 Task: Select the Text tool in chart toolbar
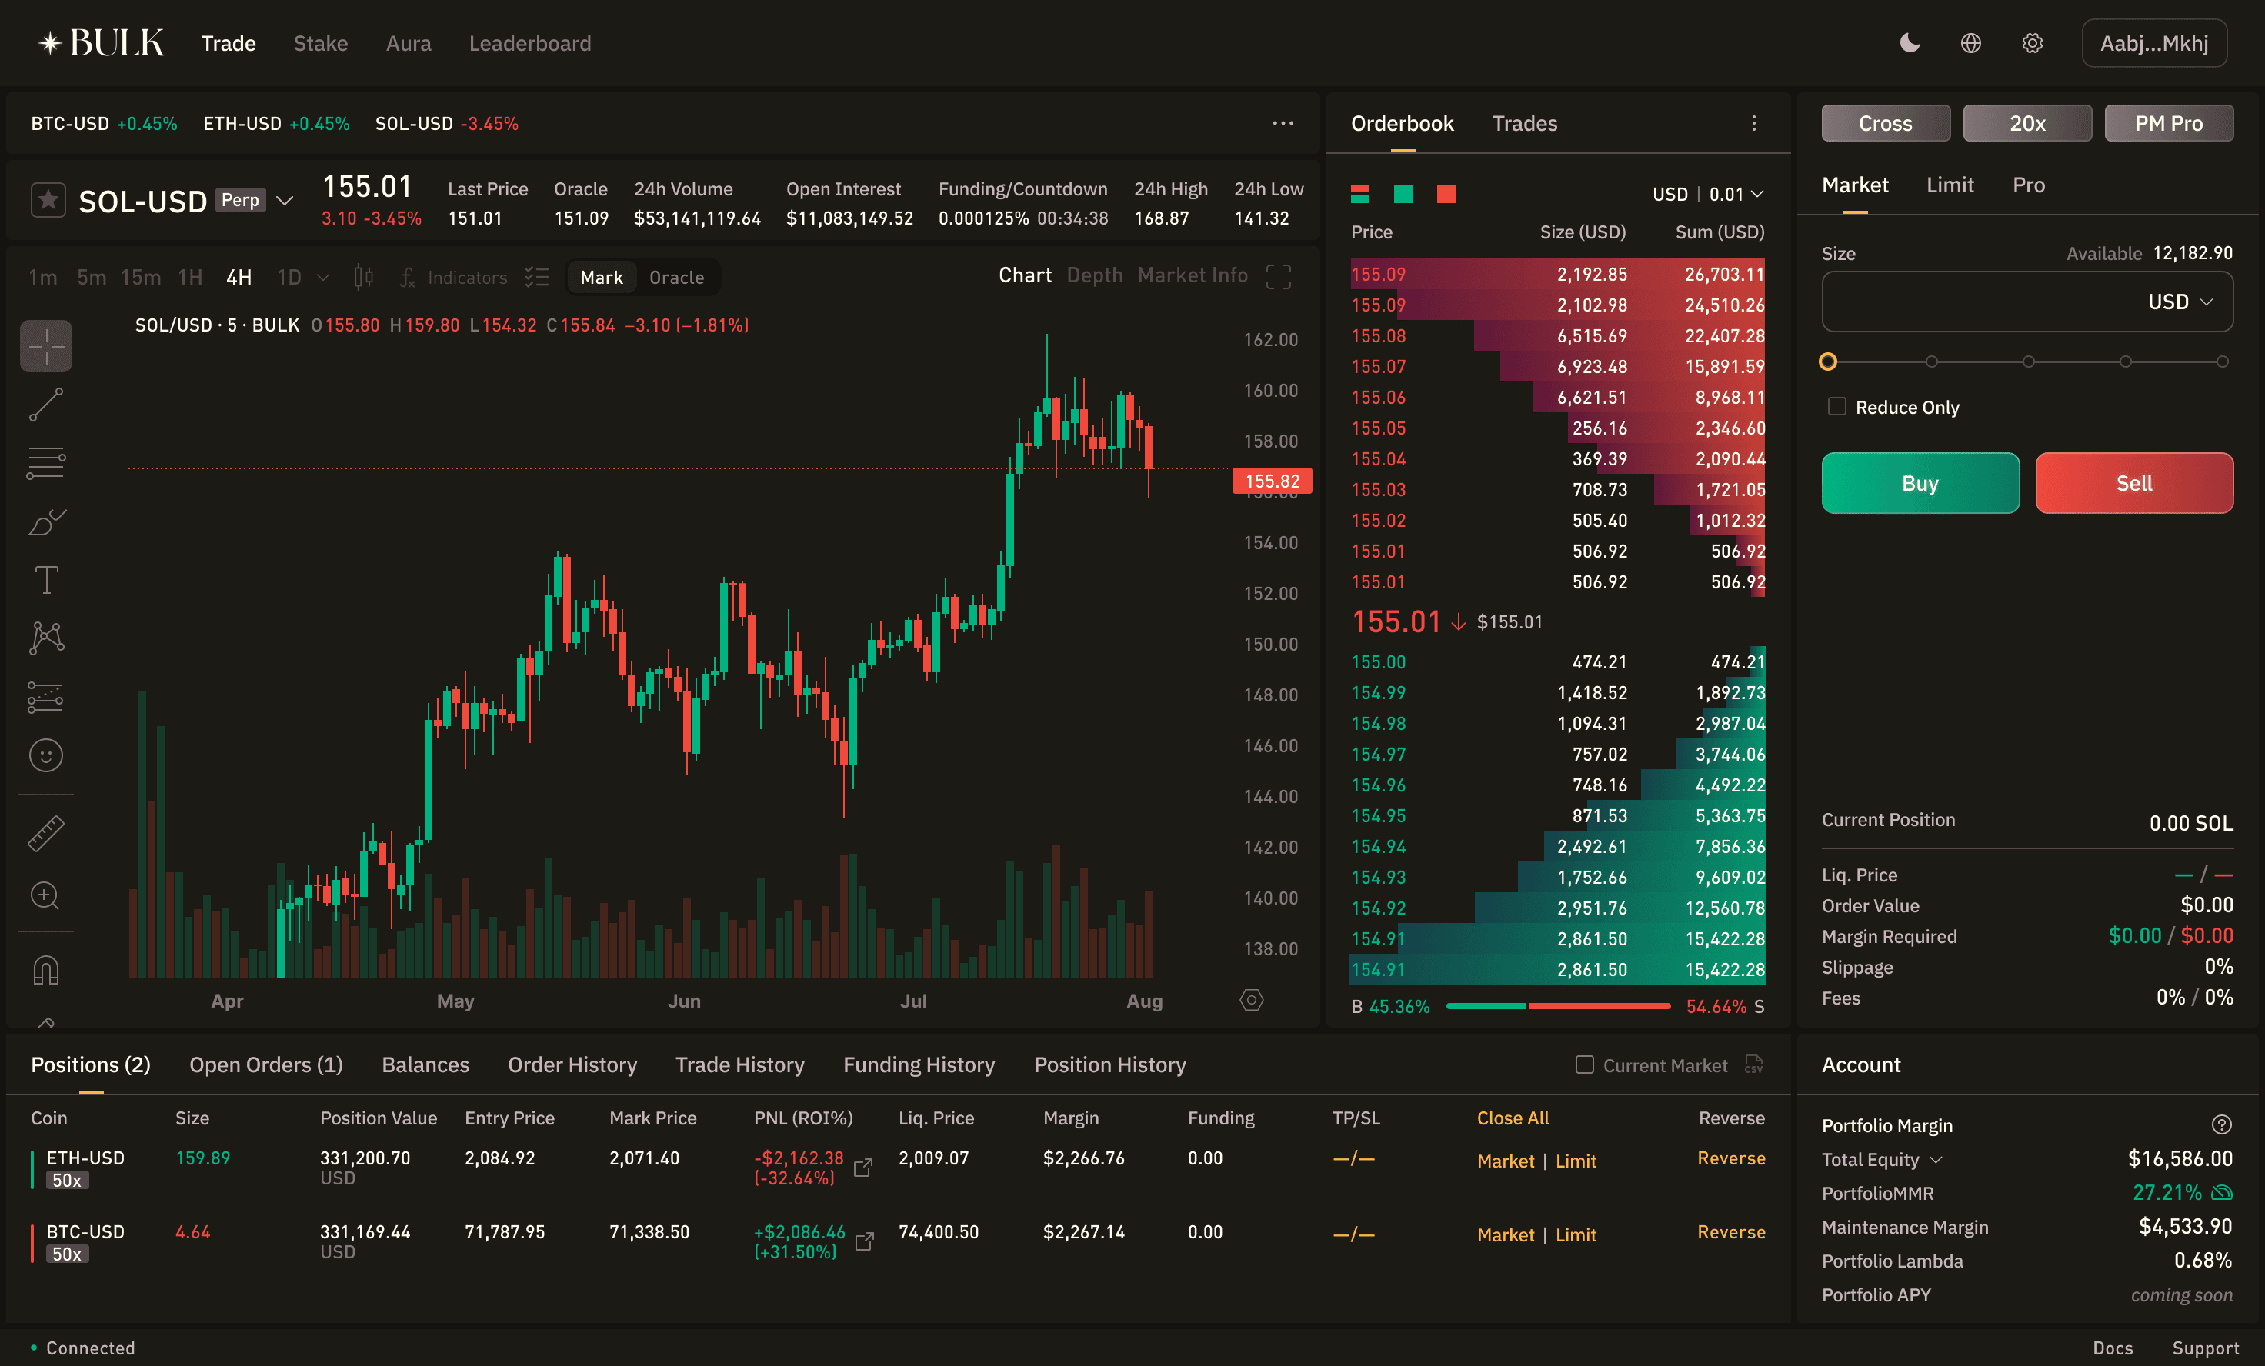pyautogui.click(x=46, y=580)
